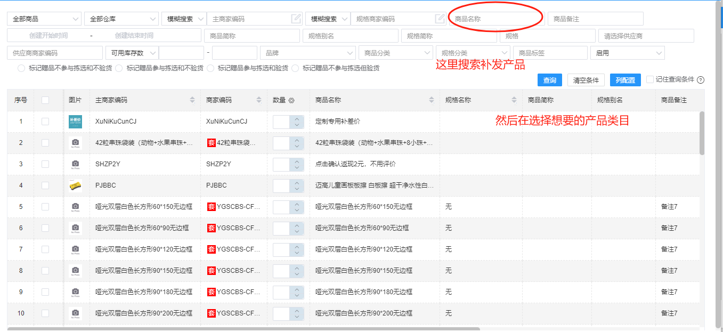This screenshot has height=332, width=723.
Task: Open the 全部仓库 warehouse dropdown
Action: [x=121, y=19]
